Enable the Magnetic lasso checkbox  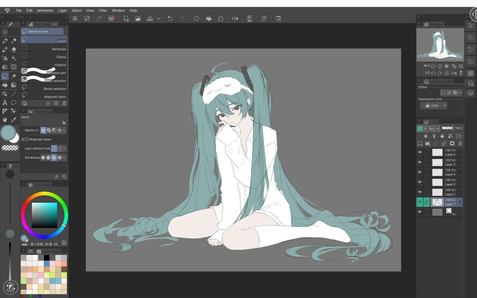pyautogui.click(x=27, y=139)
